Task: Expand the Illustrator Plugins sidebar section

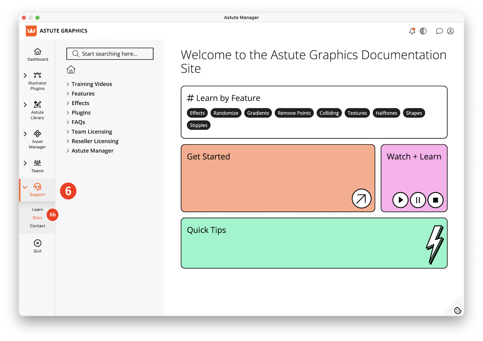Action: click(x=25, y=76)
